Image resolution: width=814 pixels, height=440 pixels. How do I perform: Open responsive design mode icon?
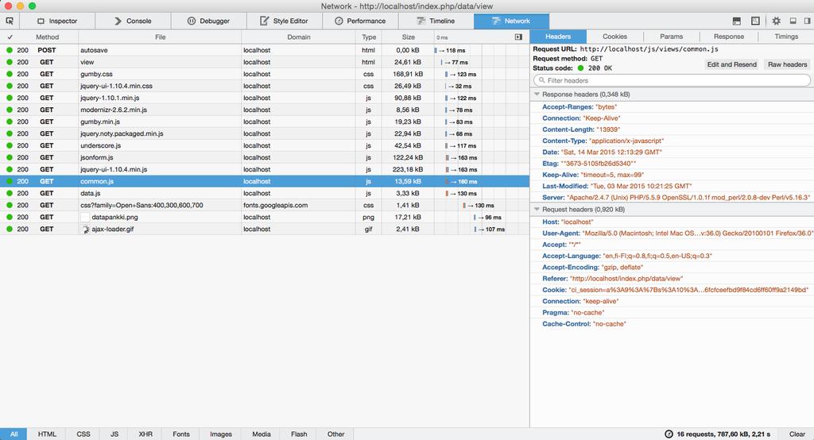(x=755, y=21)
